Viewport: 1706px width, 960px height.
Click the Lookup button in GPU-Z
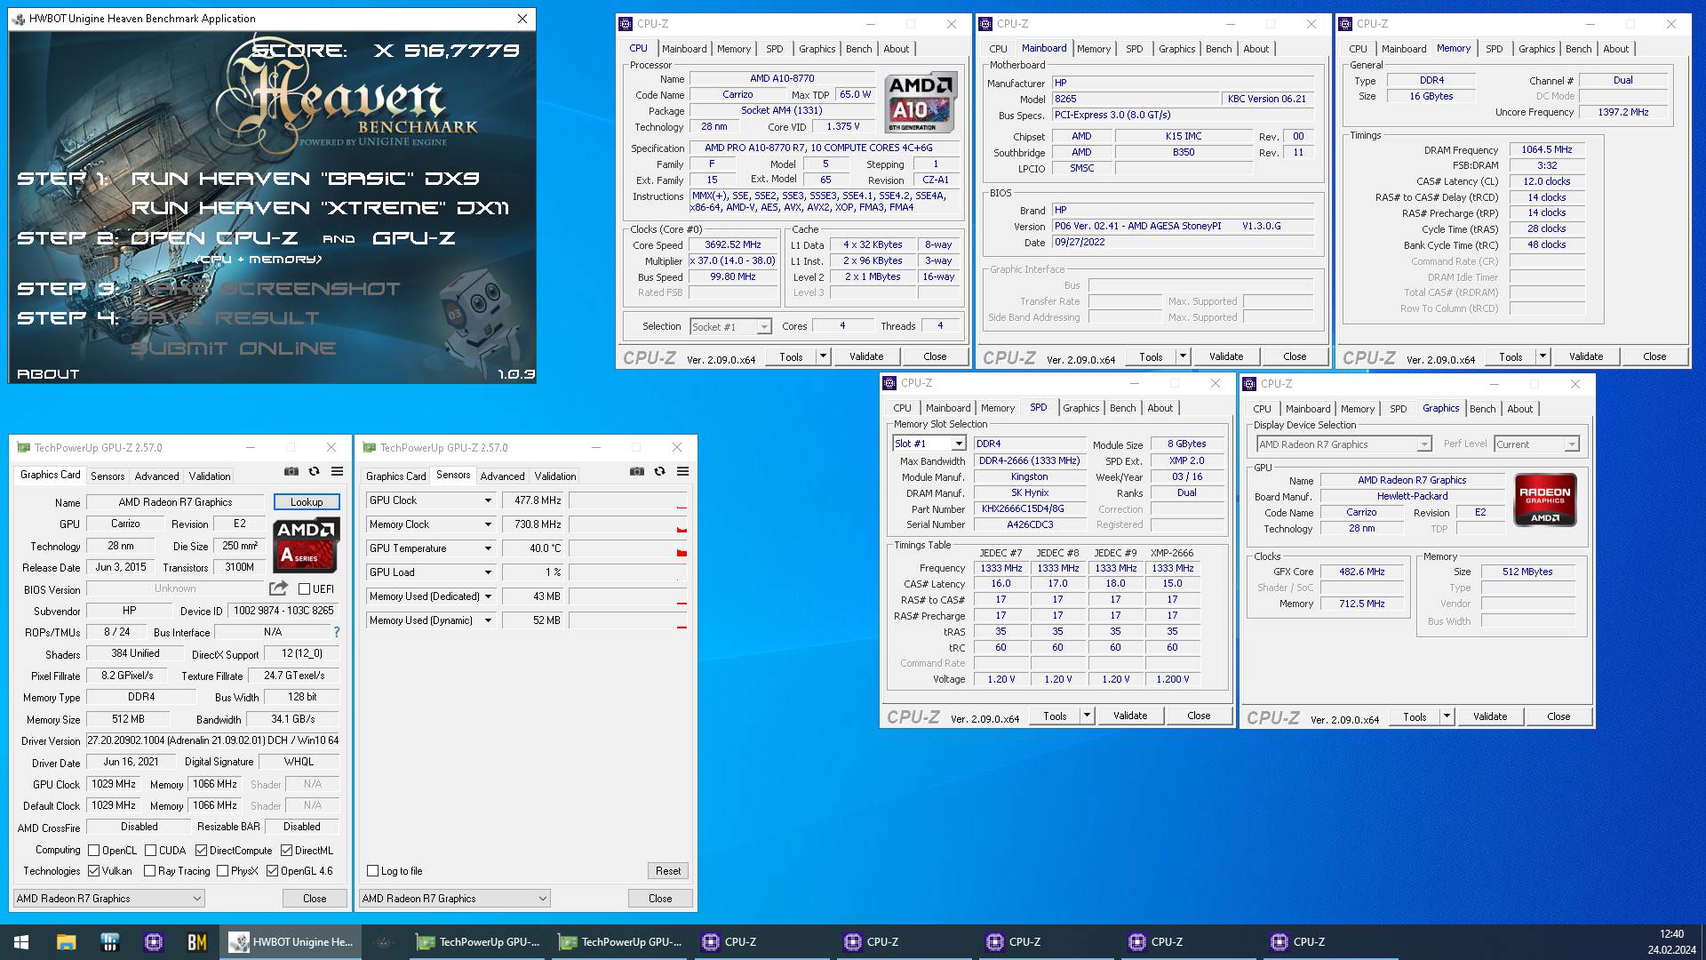point(307,502)
